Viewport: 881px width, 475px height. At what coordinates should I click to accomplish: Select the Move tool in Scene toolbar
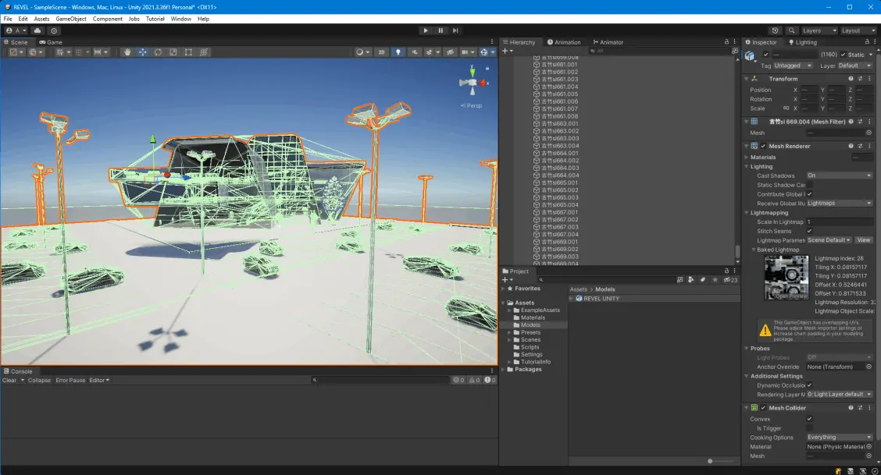pyautogui.click(x=143, y=52)
